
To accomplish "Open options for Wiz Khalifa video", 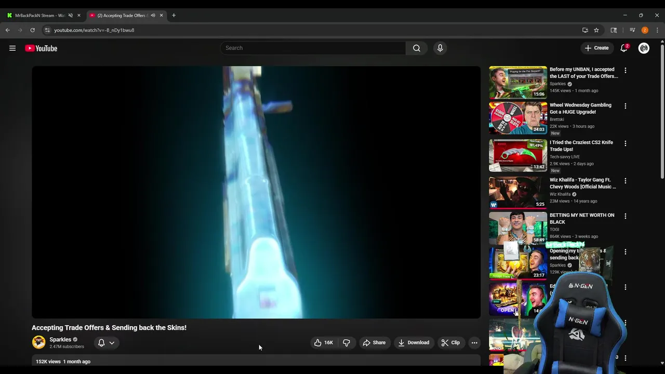I will click(x=626, y=181).
